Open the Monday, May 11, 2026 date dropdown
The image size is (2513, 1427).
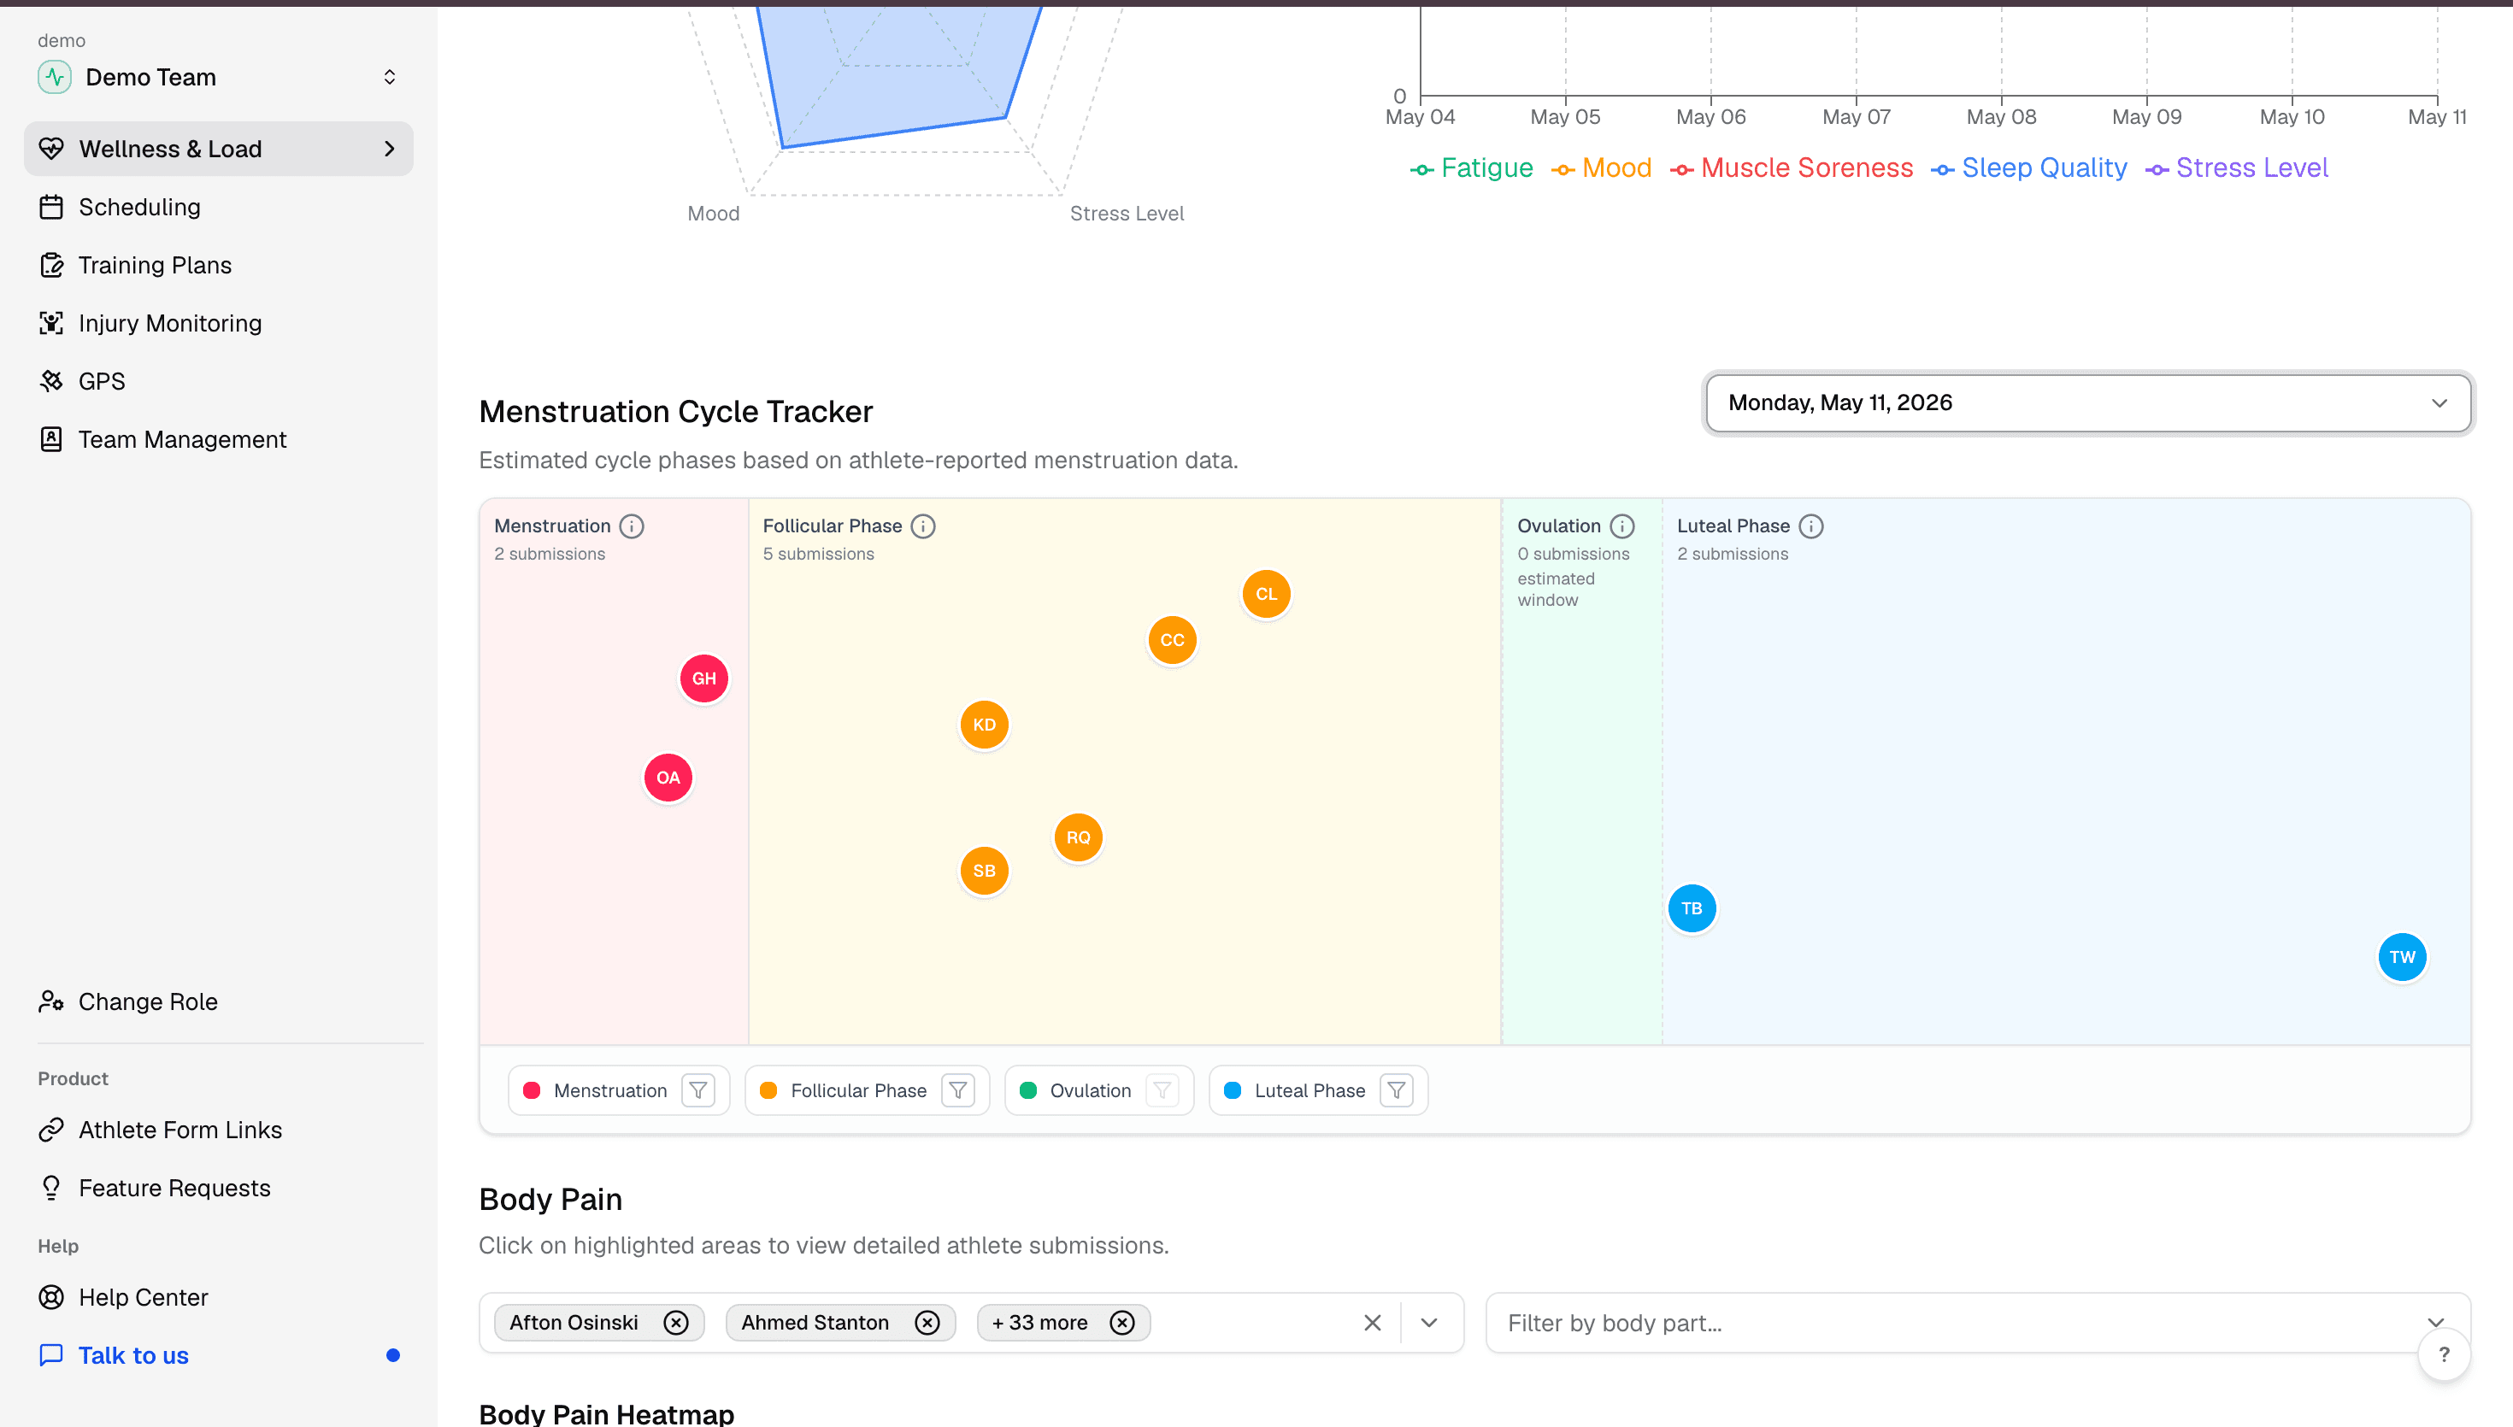[x=2087, y=402]
